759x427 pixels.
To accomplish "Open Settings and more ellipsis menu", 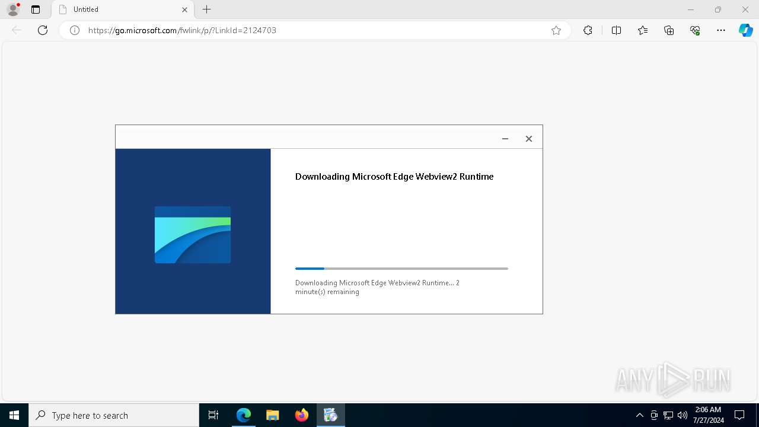I will (x=721, y=30).
